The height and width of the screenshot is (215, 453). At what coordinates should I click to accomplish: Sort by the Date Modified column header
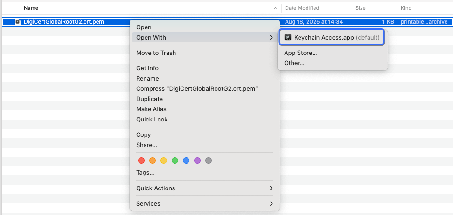click(302, 8)
